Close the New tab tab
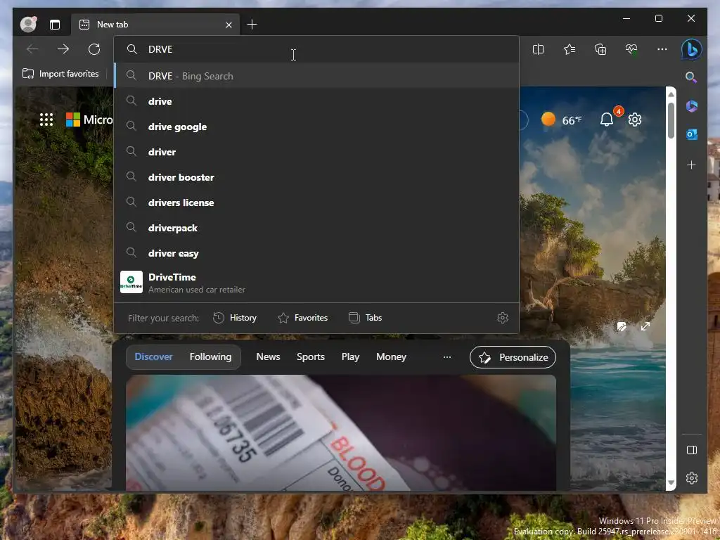The width and height of the screenshot is (720, 540). tap(229, 25)
